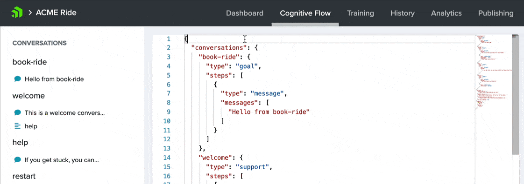Open the Analytics tab
The width and height of the screenshot is (524, 184).
(446, 13)
